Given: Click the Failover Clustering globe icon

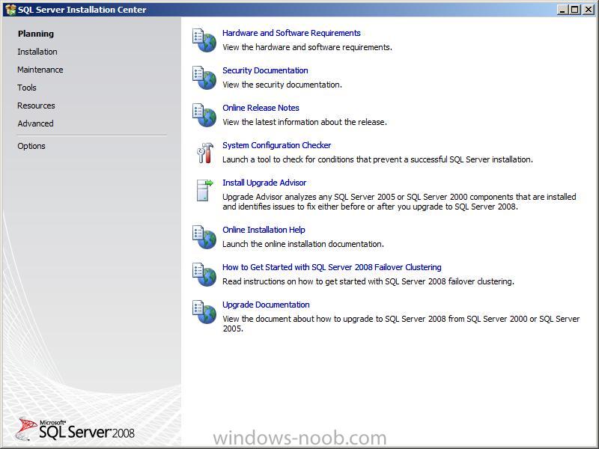Looking at the screenshot, I should (x=204, y=275).
